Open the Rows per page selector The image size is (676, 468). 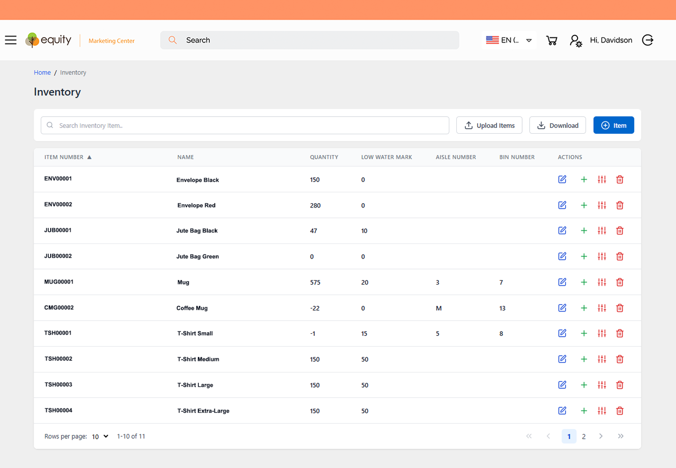(x=99, y=436)
